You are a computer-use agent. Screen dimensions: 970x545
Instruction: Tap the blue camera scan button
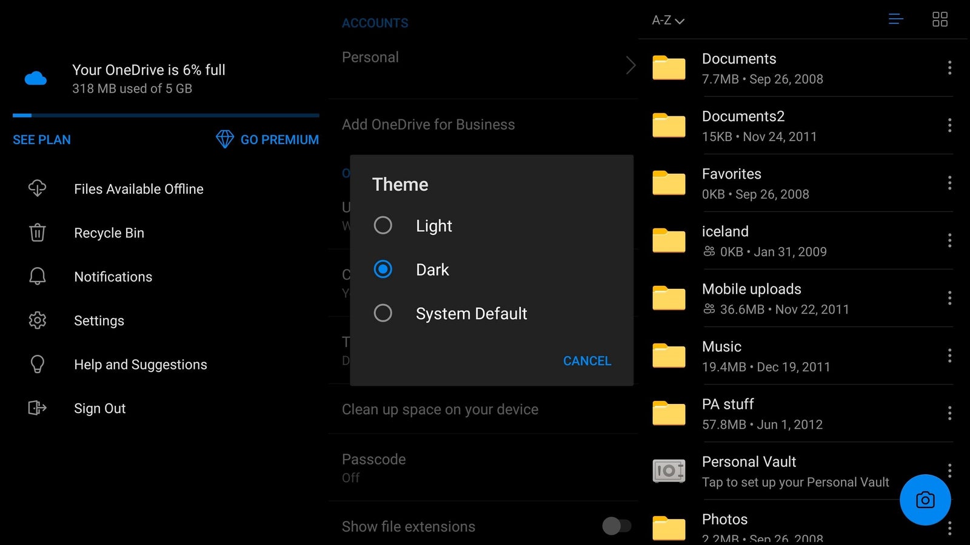(925, 500)
